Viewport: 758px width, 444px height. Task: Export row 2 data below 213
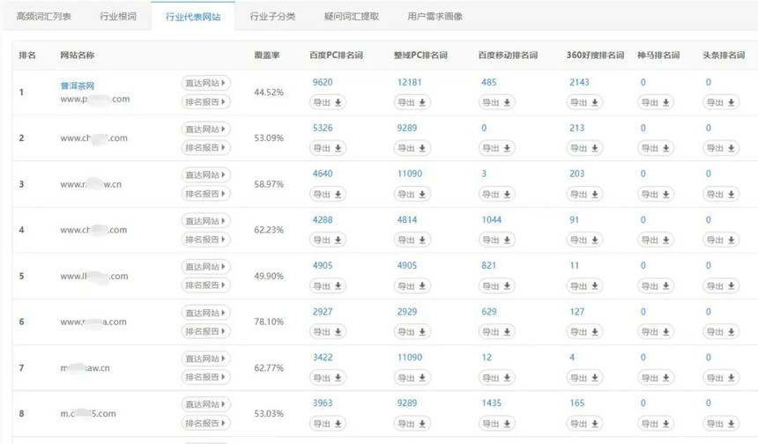click(584, 148)
